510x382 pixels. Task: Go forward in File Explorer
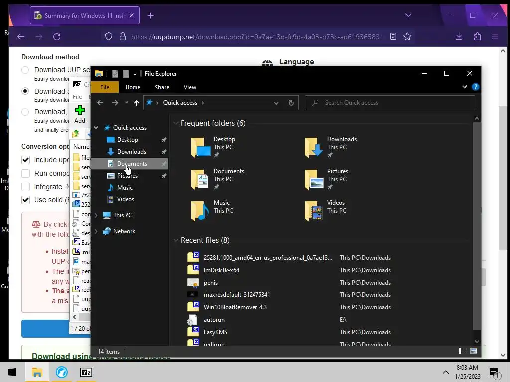(115, 103)
